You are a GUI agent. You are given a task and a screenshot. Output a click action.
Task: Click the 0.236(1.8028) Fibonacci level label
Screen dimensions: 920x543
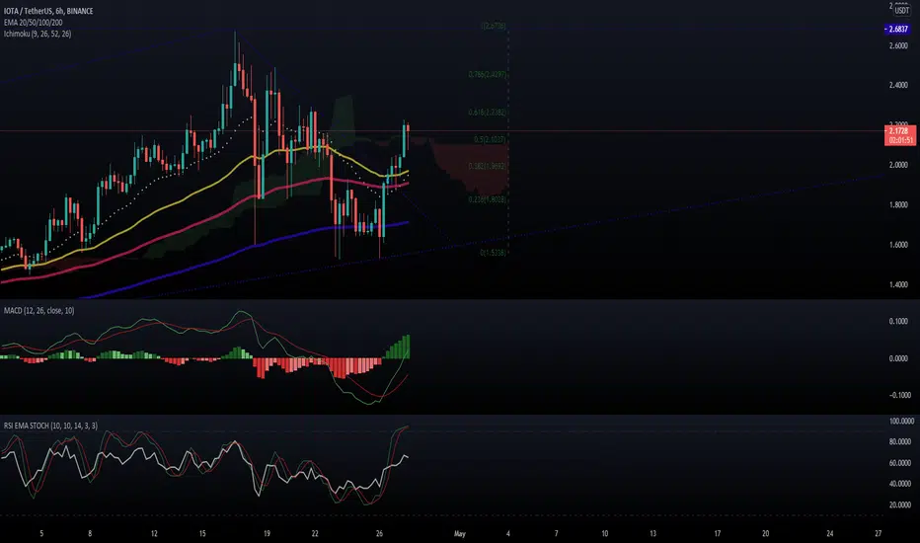(x=487, y=199)
